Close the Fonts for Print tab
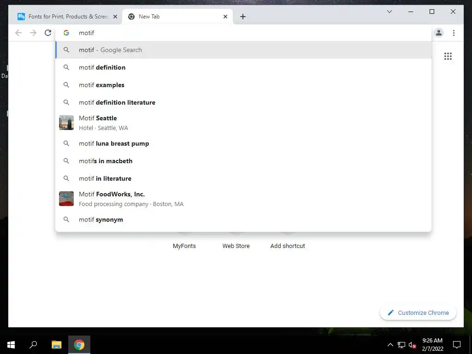 115,17
